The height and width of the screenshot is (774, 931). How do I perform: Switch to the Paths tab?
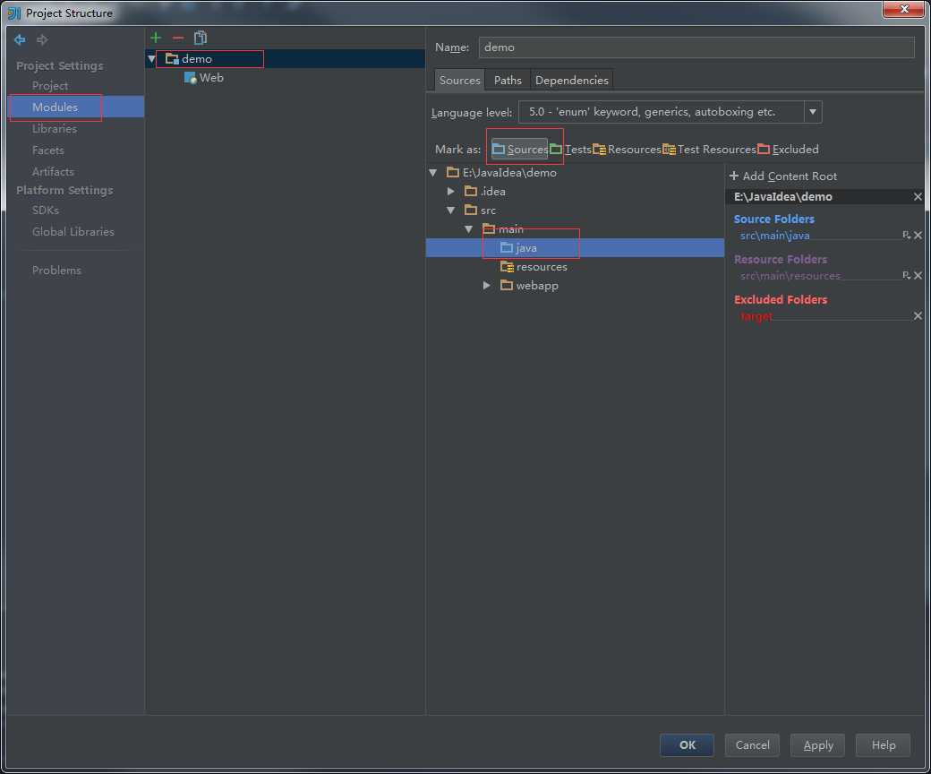[508, 81]
